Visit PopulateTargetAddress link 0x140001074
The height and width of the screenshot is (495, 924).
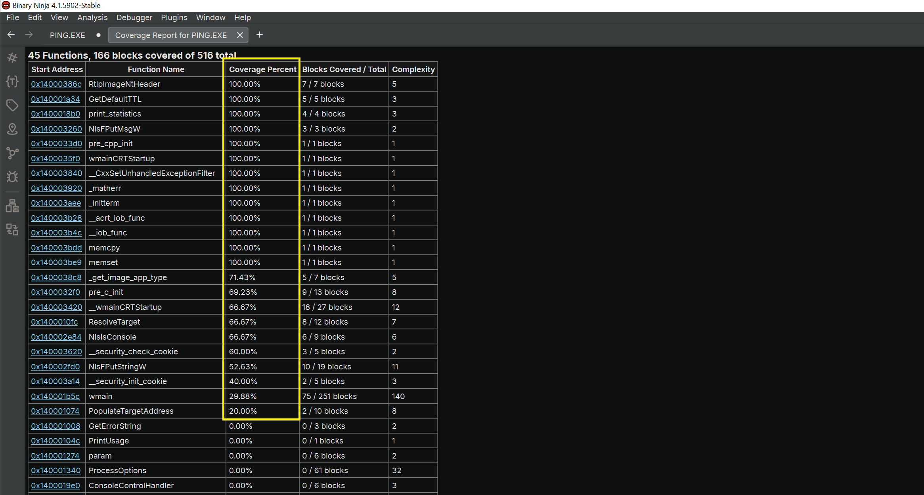point(55,411)
